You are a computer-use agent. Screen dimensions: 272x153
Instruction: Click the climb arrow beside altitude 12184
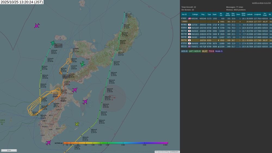click(x=218, y=47)
